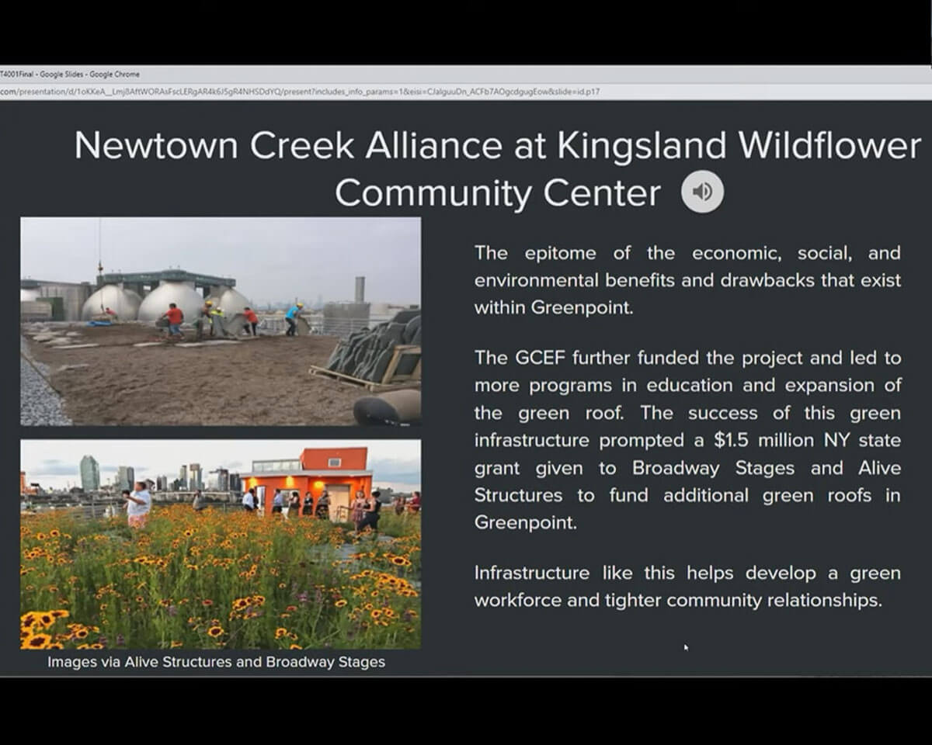
Task: Click the paragraph starting 'The epitome of'
Action: (x=687, y=280)
